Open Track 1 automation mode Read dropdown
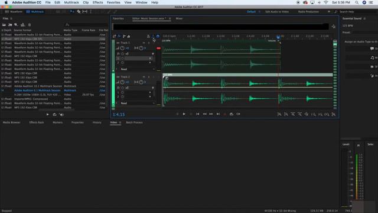Screen dimensions: 378x213 point(138,69)
